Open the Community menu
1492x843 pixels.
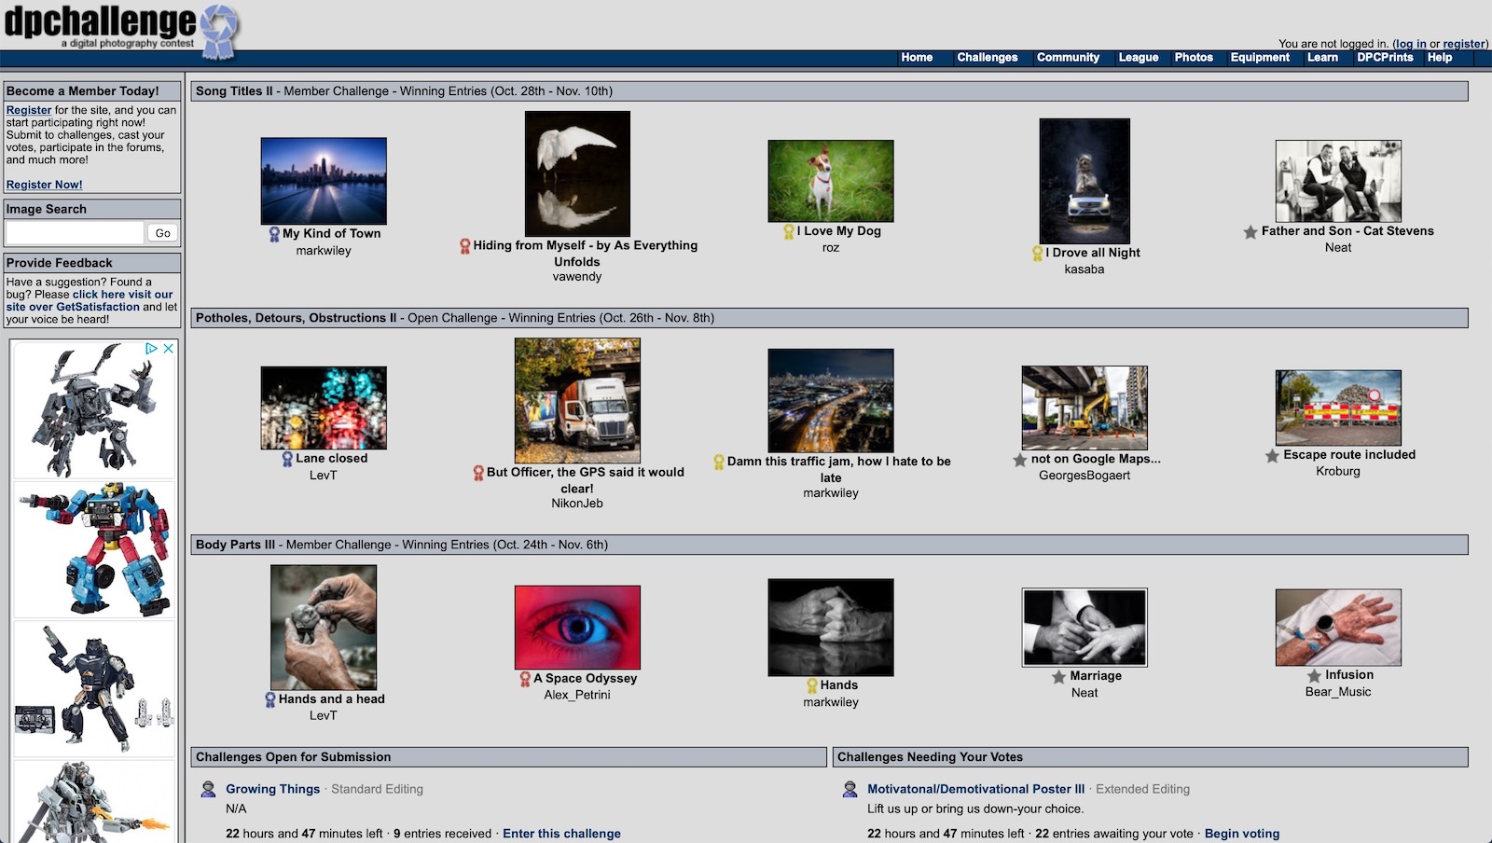(1068, 57)
